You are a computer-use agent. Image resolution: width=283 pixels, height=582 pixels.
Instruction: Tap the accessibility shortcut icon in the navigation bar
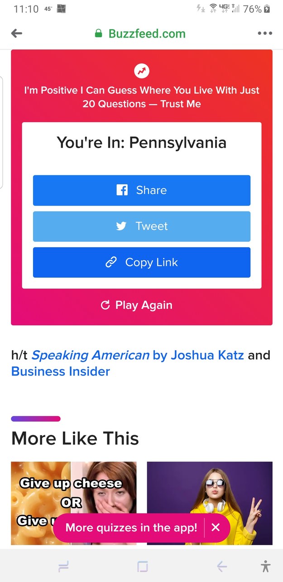[x=265, y=566]
